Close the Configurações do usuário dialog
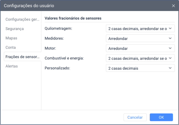179x125 pixels. click(x=173, y=6)
